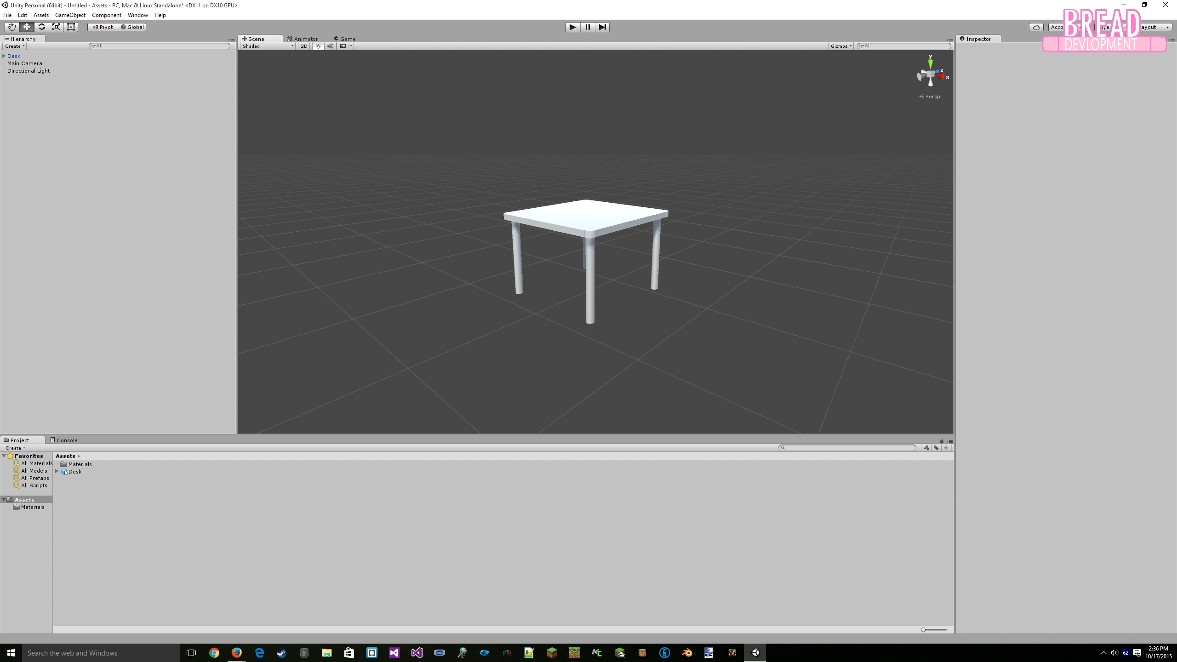Screen dimensions: 1177x662
Task: Expand the Desk object in Hierarchy
Action: (x=4, y=56)
